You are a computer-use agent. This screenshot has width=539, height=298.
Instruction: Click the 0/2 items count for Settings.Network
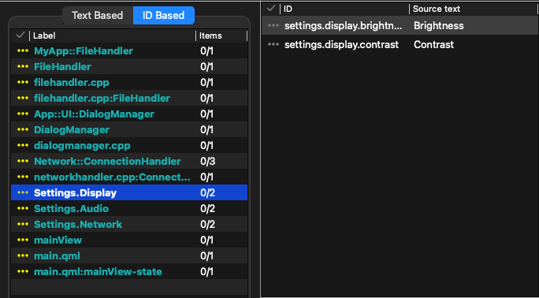207,225
